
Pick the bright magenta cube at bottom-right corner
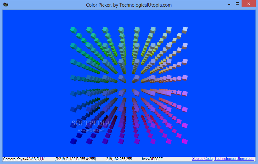(185, 142)
